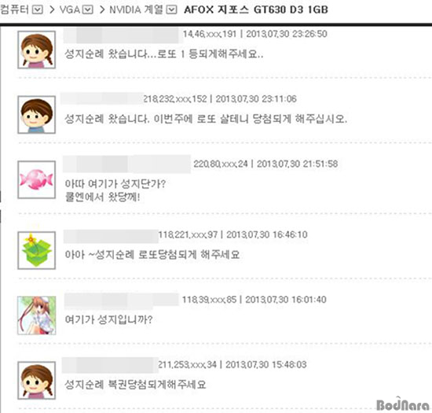Open the VGA category dropdown arrow
This screenshot has width=432, height=413.
pos(88,10)
